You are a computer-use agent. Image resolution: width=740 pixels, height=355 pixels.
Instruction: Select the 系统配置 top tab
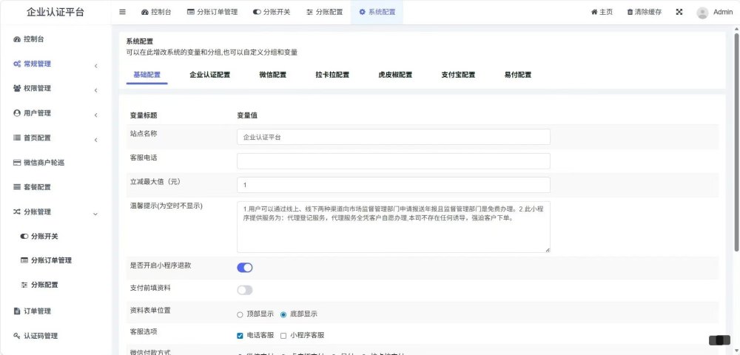pyautogui.click(x=377, y=13)
